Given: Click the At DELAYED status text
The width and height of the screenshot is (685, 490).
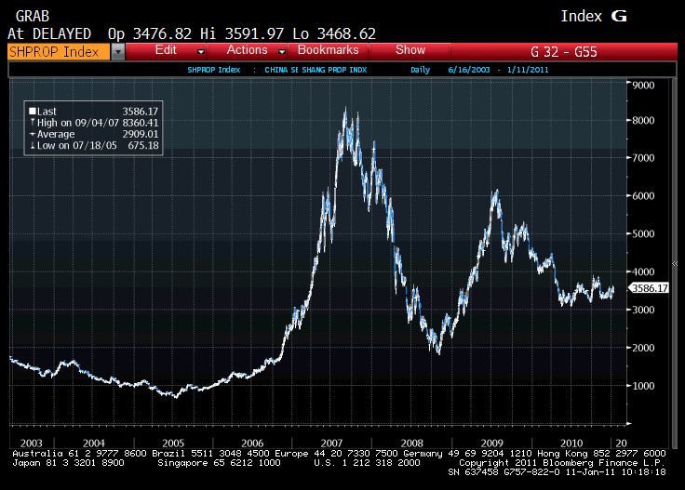Looking at the screenshot, I should [x=49, y=33].
